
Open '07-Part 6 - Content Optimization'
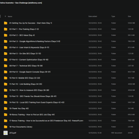pos(29,60)
